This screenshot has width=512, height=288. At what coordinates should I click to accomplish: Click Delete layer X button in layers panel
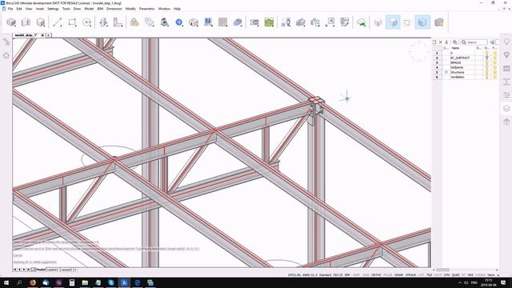coord(441,42)
